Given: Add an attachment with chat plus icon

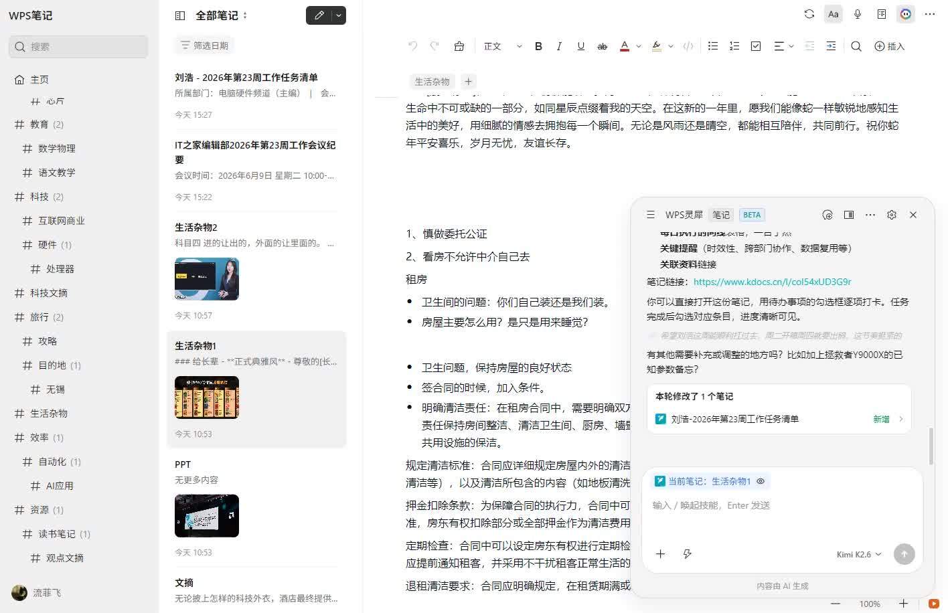Looking at the screenshot, I should point(660,553).
